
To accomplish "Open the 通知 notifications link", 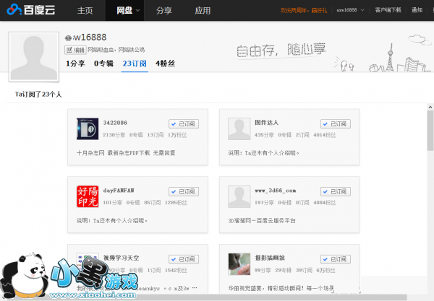I will pyautogui.click(x=417, y=10).
